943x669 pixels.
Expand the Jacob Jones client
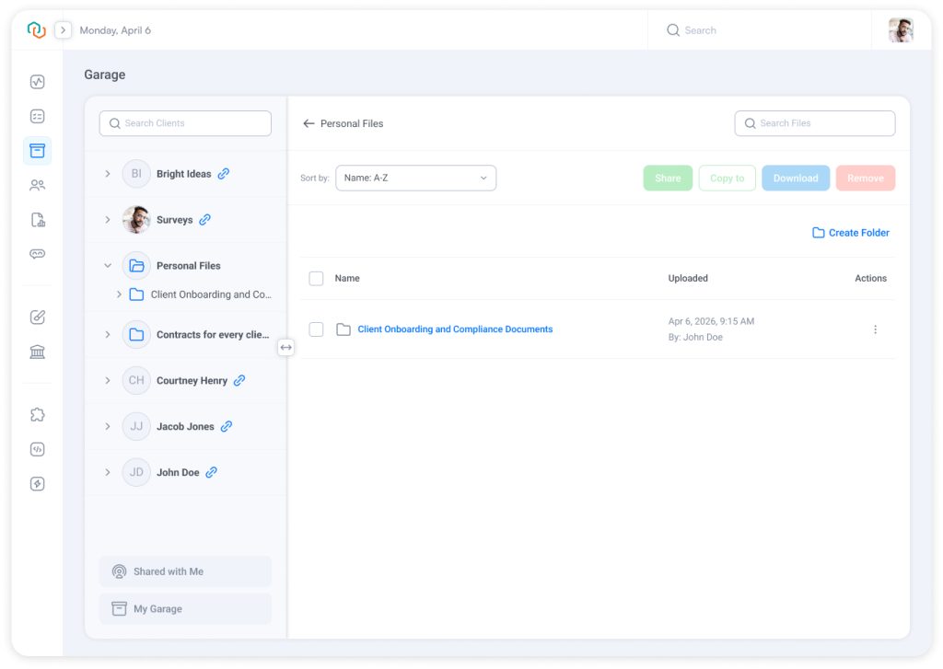[x=108, y=427]
